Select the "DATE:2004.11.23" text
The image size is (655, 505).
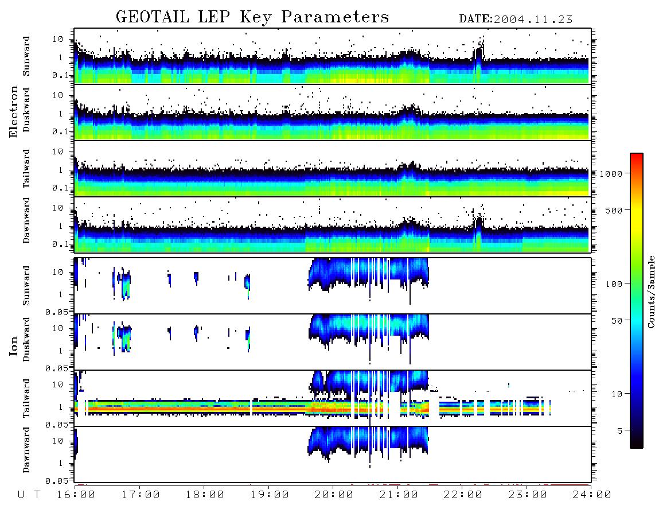[x=516, y=20]
